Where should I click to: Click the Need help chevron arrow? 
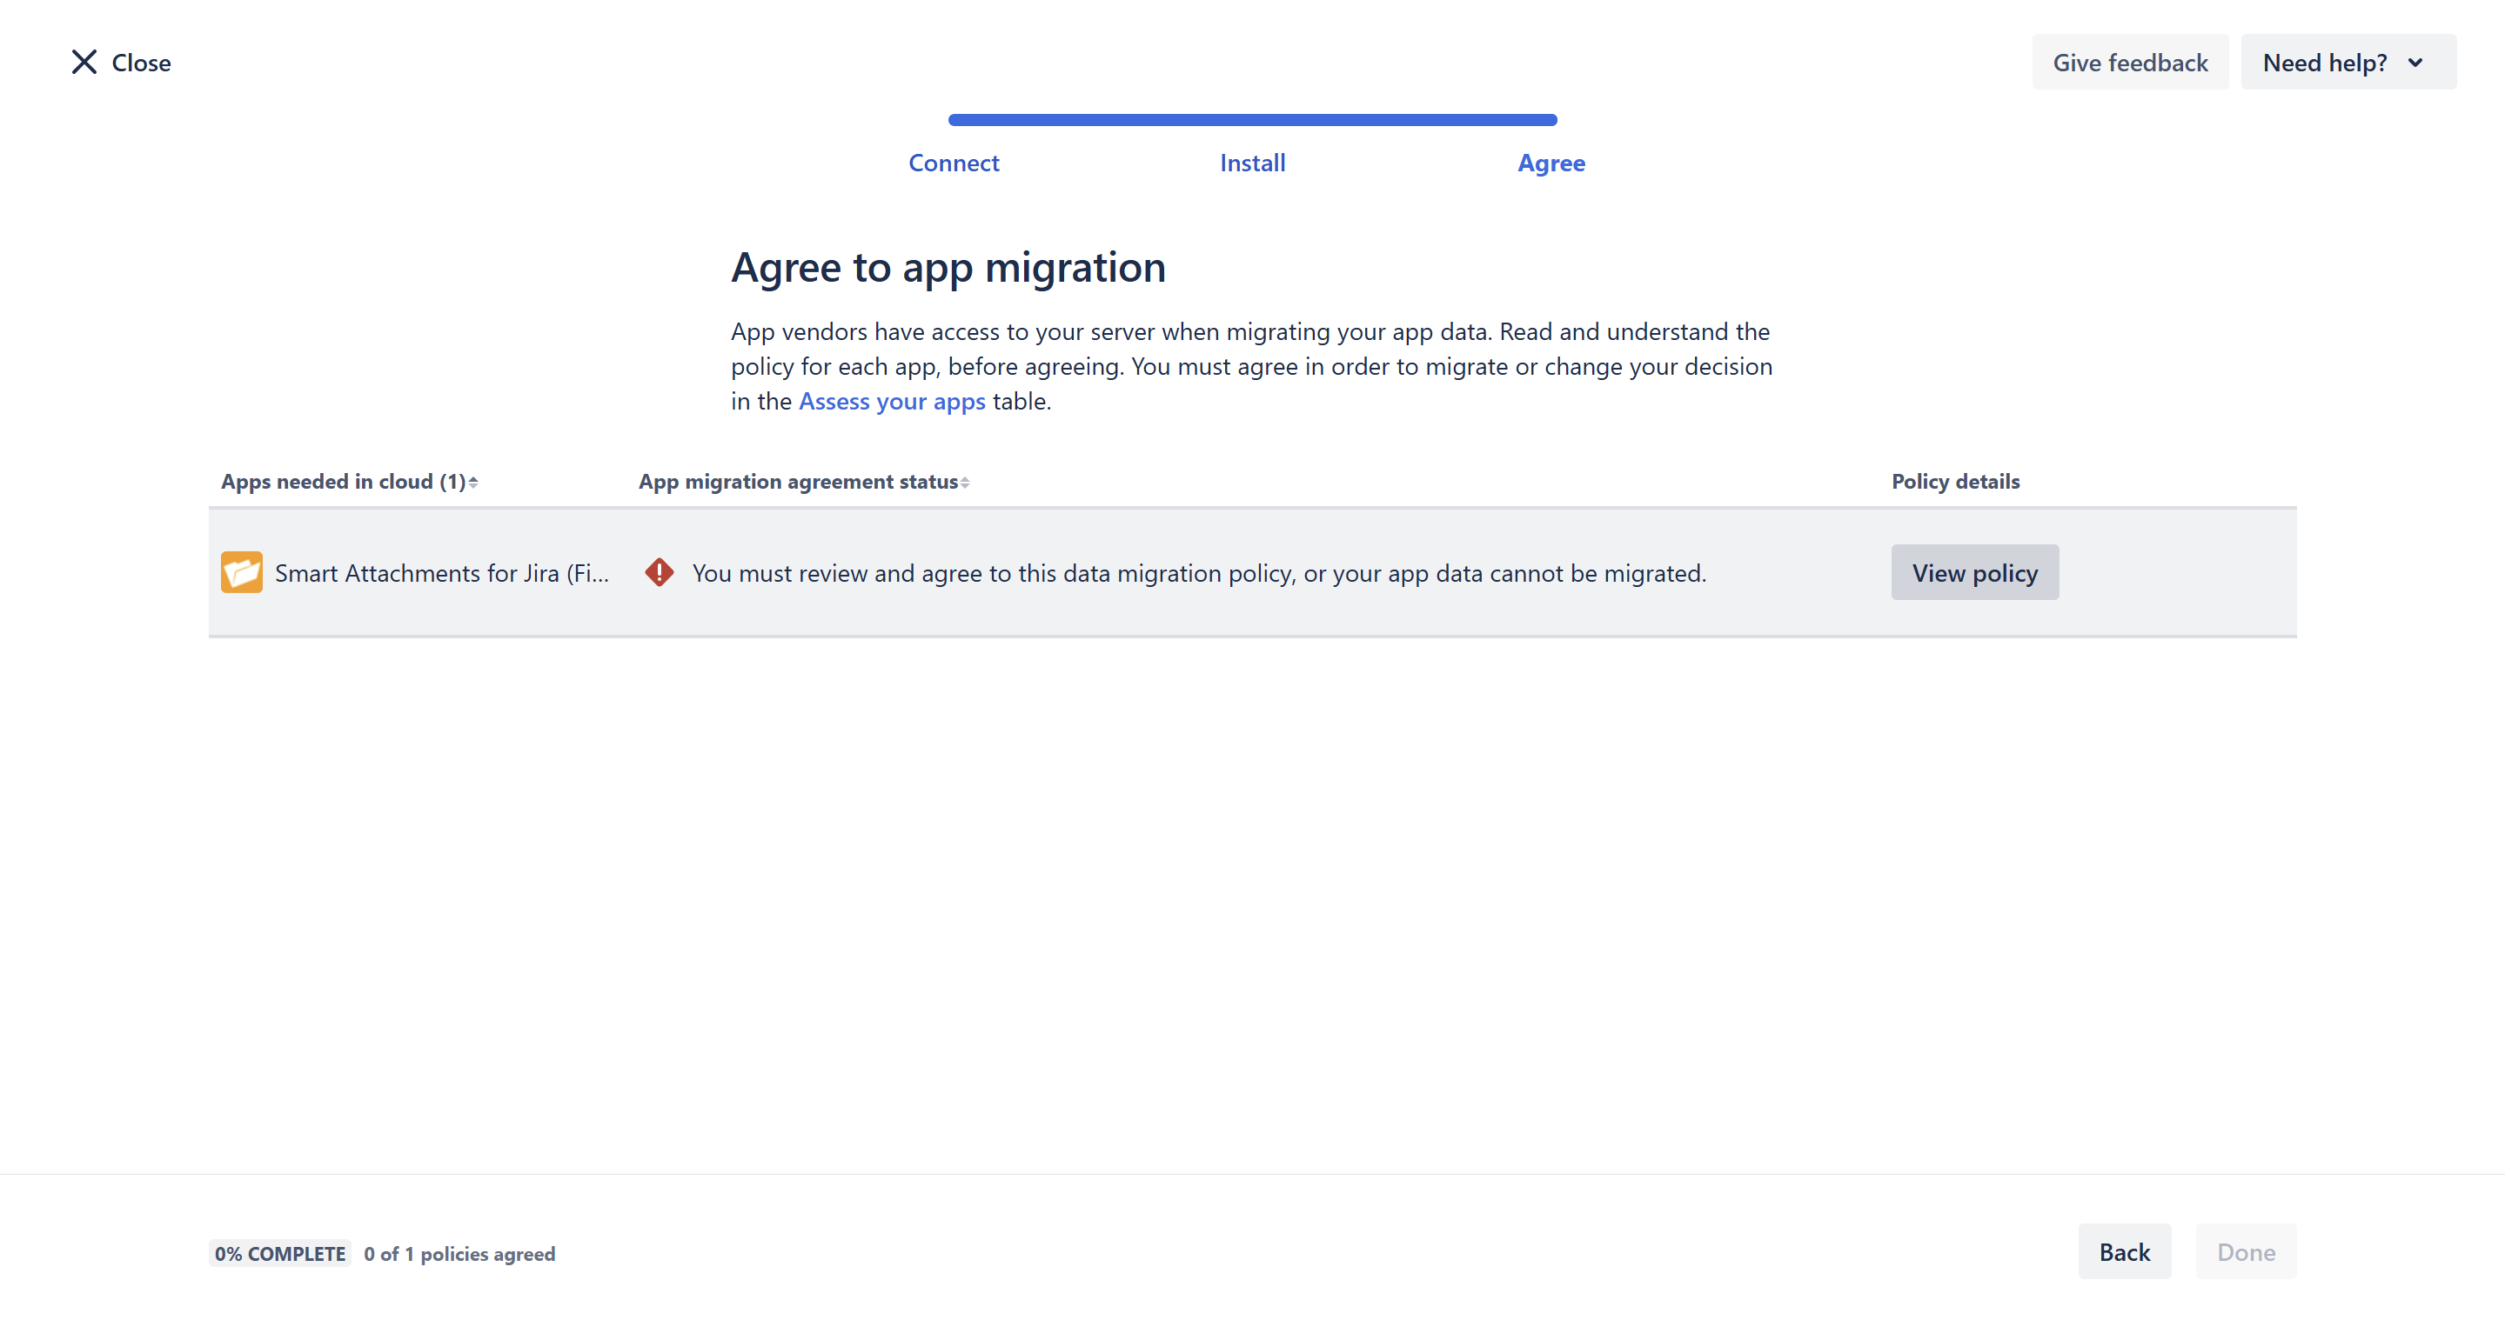pos(2415,63)
